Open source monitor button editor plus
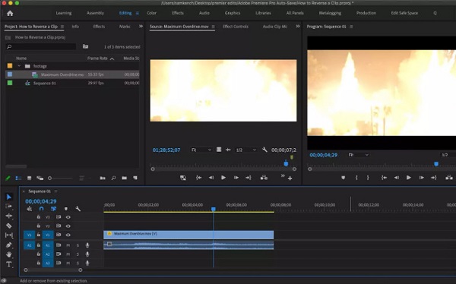The image size is (456, 284). tap(290, 178)
